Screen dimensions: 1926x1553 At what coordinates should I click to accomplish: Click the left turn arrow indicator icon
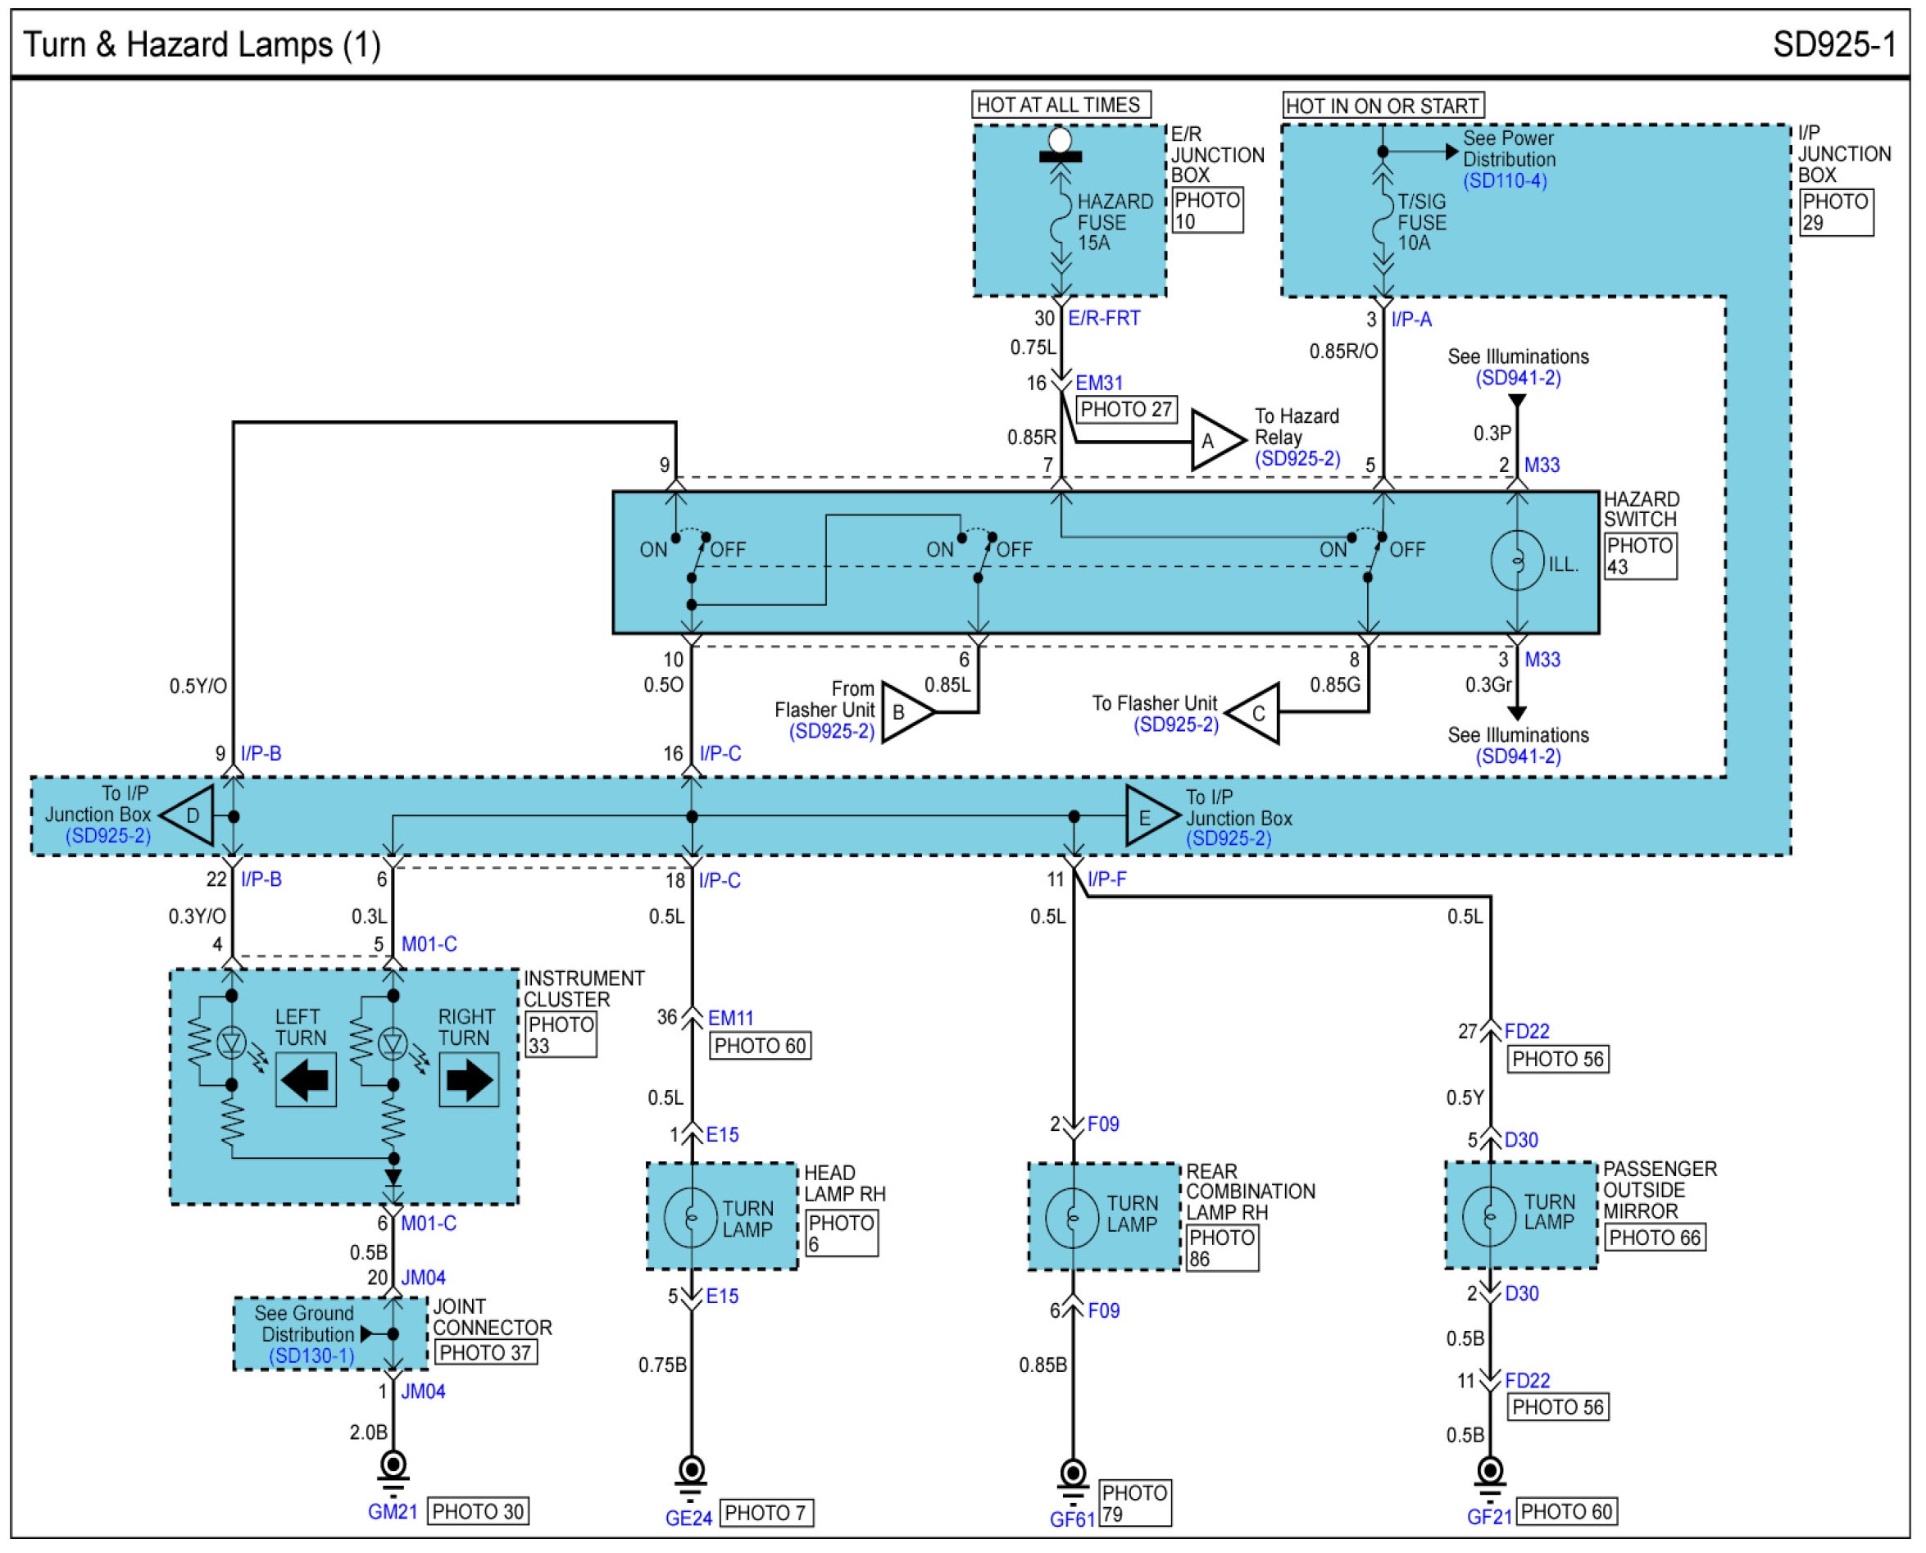[306, 1081]
